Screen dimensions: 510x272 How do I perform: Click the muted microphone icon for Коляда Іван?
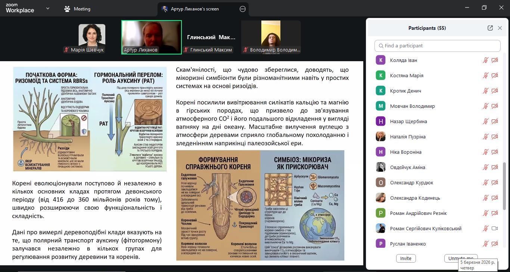[x=485, y=60]
